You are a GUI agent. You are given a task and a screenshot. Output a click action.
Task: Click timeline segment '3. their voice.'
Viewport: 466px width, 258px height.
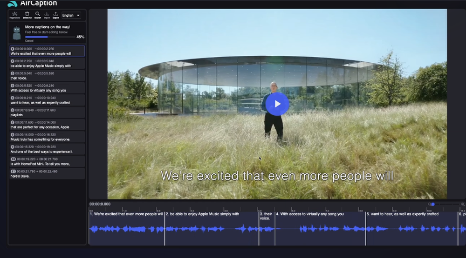267,228
